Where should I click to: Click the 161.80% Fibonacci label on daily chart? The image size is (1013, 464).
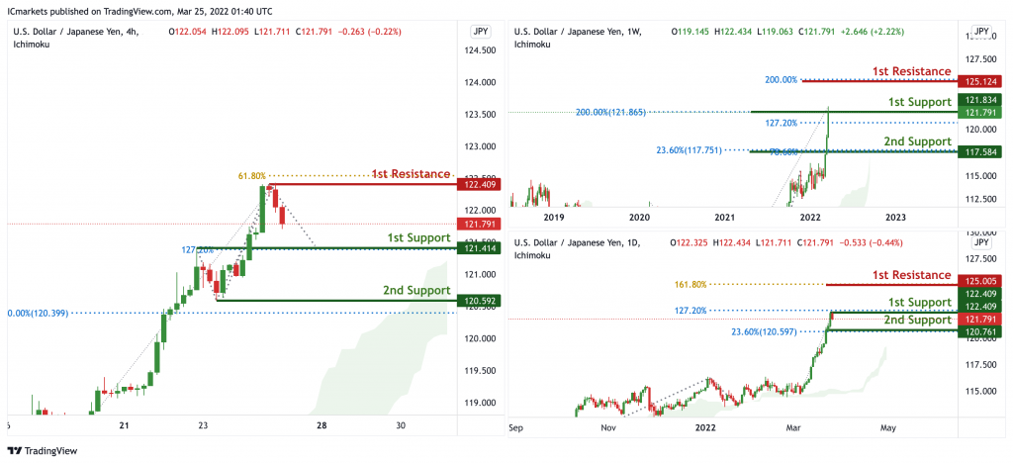[x=691, y=284]
